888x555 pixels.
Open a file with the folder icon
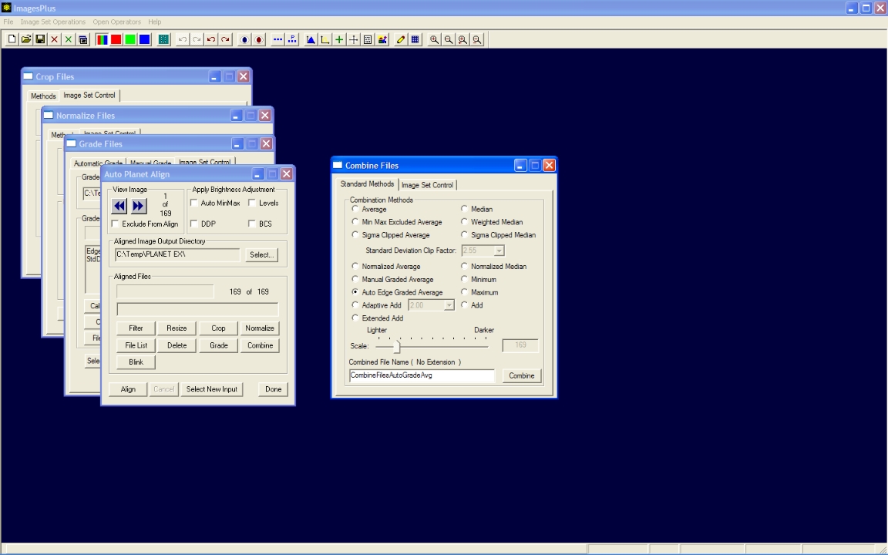point(26,39)
